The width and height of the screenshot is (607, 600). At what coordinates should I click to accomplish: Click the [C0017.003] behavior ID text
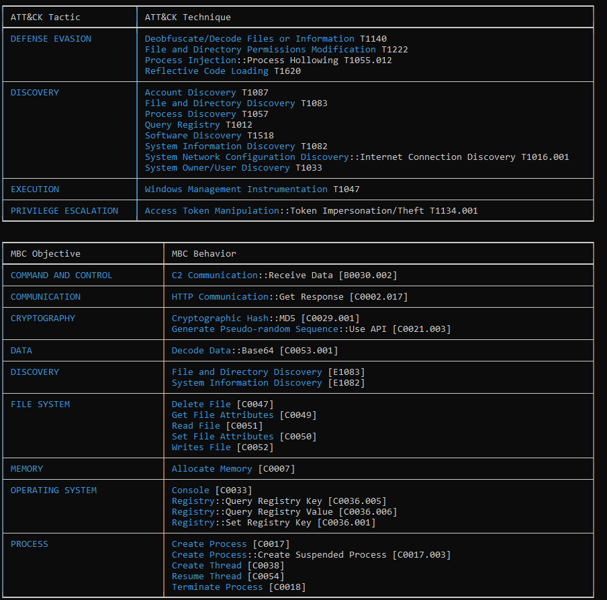point(422,555)
